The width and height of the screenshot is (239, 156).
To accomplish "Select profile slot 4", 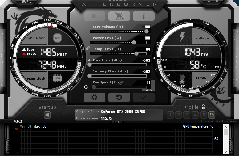I will tap(195, 115).
